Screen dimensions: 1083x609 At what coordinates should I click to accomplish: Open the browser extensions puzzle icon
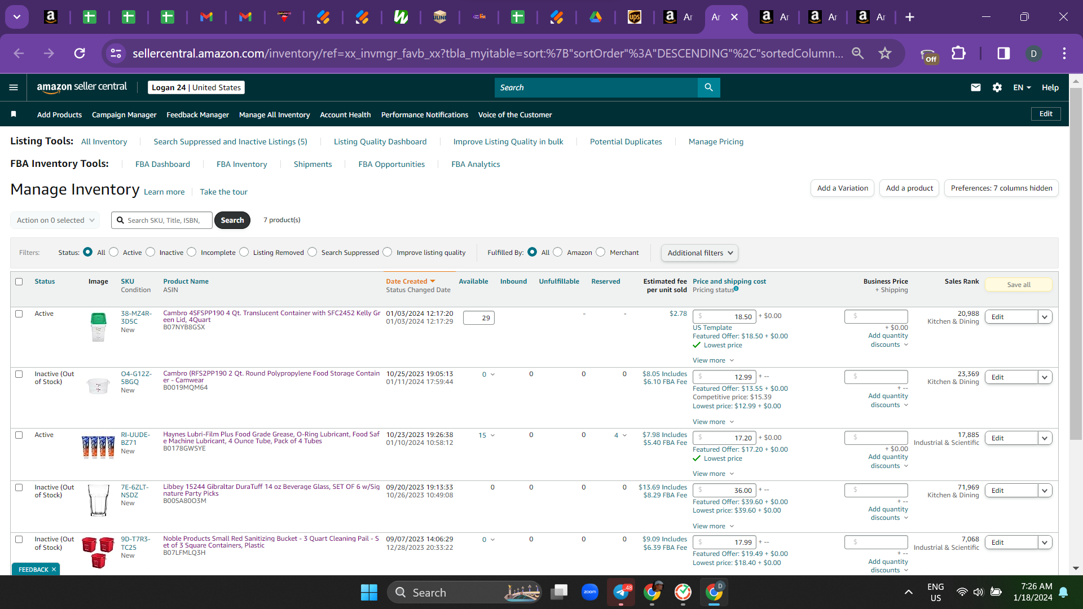pyautogui.click(x=958, y=53)
